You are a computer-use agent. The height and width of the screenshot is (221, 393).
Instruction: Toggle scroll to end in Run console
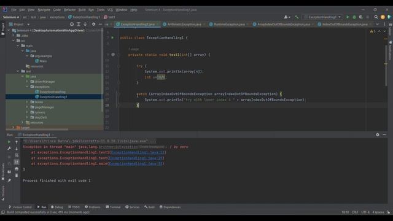(17, 162)
